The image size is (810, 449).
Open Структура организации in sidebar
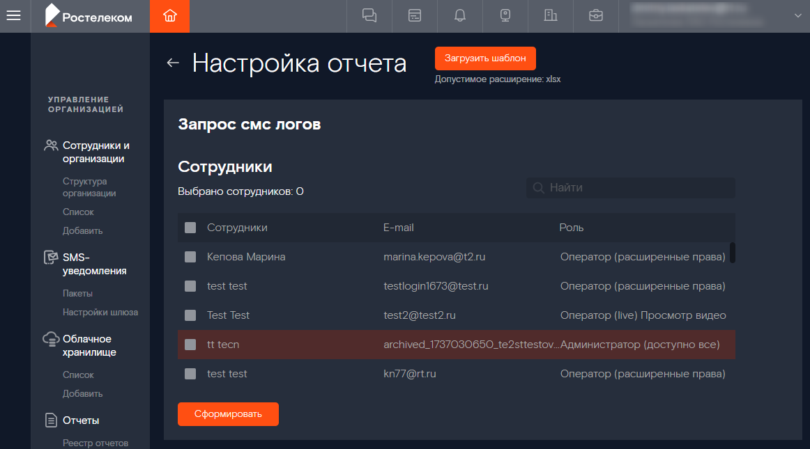pyautogui.click(x=89, y=187)
